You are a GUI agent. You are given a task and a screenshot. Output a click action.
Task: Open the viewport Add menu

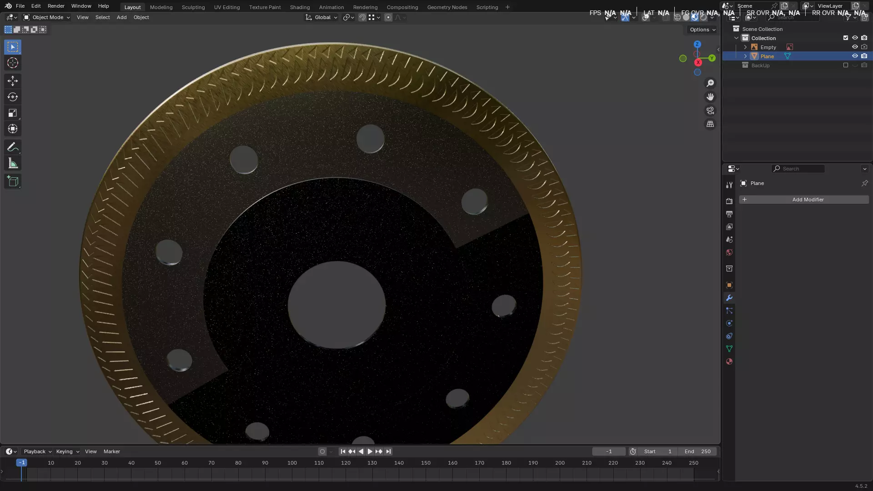pyautogui.click(x=121, y=17)
